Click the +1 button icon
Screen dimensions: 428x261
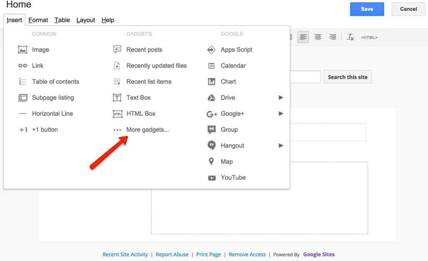23,130
